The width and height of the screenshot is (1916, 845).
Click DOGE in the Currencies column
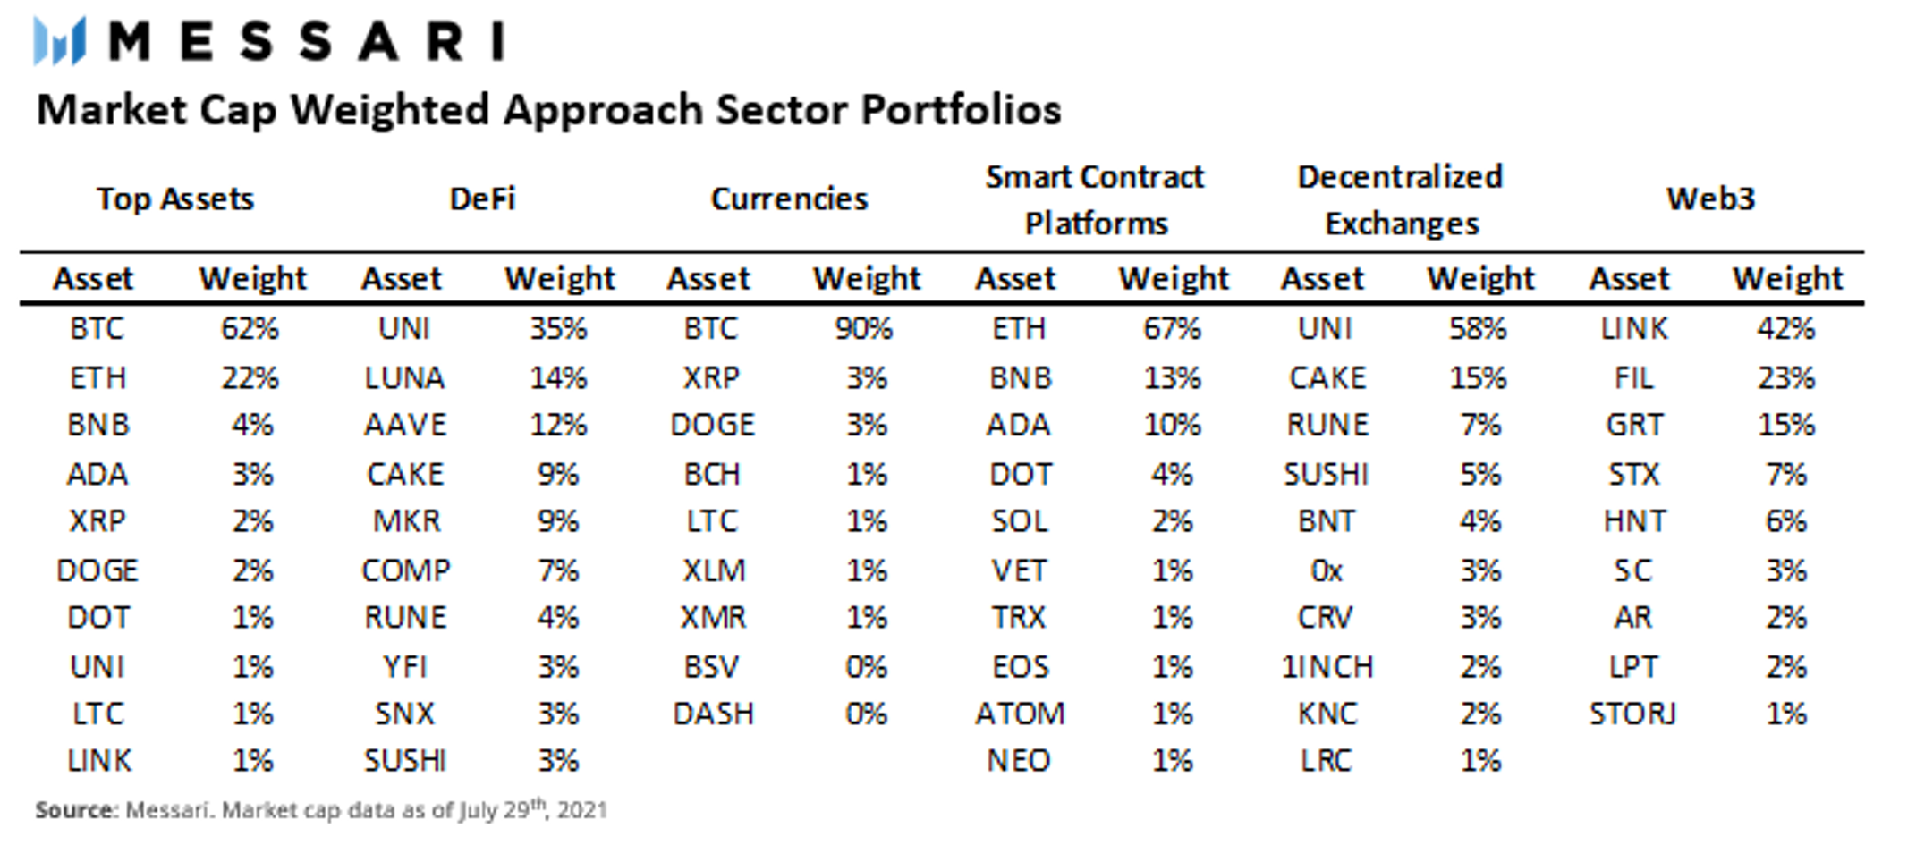pos(712,425)
